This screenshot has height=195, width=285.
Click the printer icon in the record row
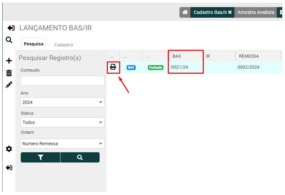[x=113, y=67]
